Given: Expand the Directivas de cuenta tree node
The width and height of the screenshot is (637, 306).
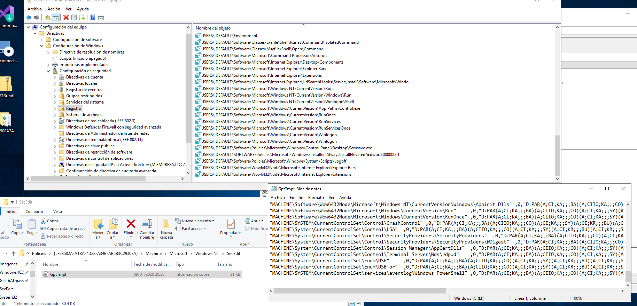Looking at the screenshot, I should pyautogui.click(x=55, y=77).
